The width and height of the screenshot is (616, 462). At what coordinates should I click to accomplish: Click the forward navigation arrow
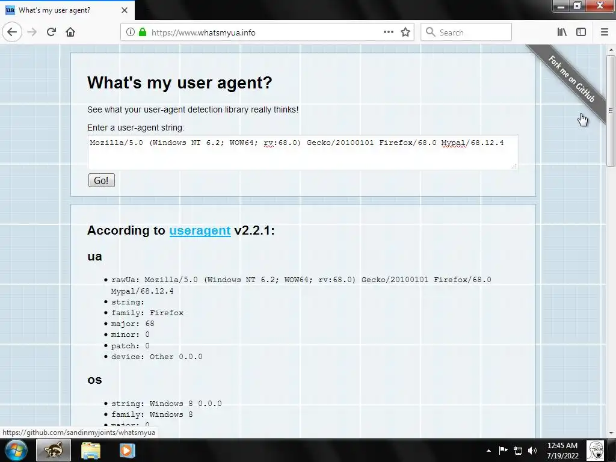(32, 32)
